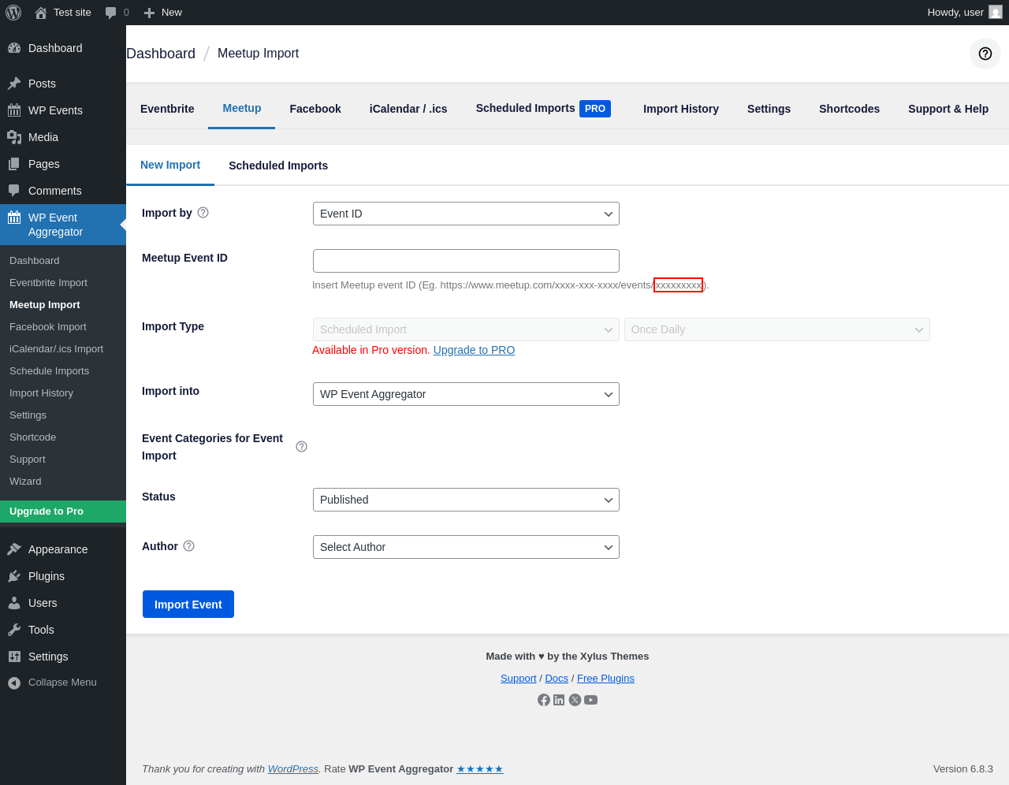Image resolution: width=1009 pixels, height=785 pixels.
Task: Open the Facebook social icon in footer
Action: pyautogui.click(x=543, y=700)
